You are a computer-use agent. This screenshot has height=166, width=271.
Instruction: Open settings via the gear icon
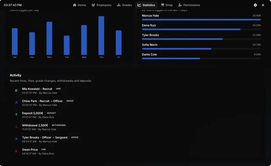click(255, 5)
